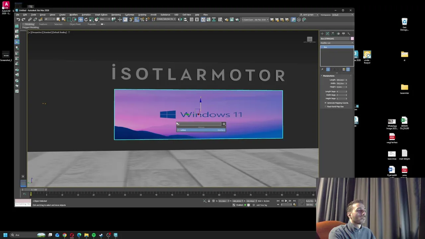The image size is (425, 239).
Task: Open the Rendering menu
Action: (116, 15)
